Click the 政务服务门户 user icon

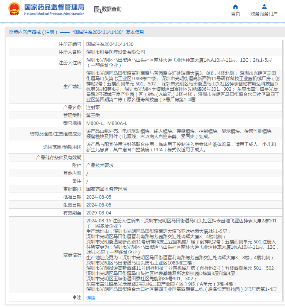pos(264,7)
